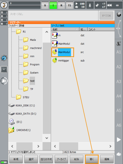The image size is (123, 164).
Task: Open the user group icon in sidebar
Action: 4,81
